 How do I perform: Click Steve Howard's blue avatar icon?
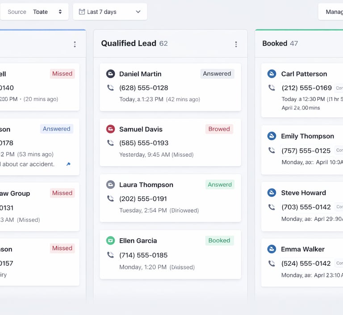click(272, 193)
